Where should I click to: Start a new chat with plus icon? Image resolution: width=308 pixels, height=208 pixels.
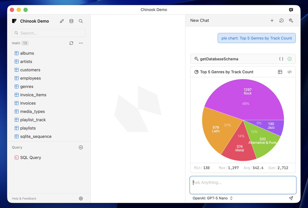click(x=272, y=21)
